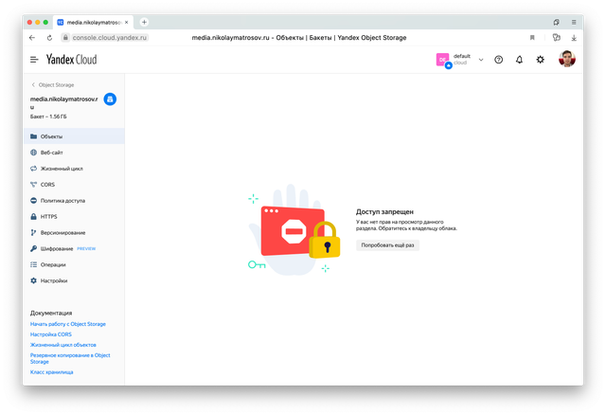This screenshot has width=606, height=415.
Task: Open the settings gear in header
Action: [540, 60]
